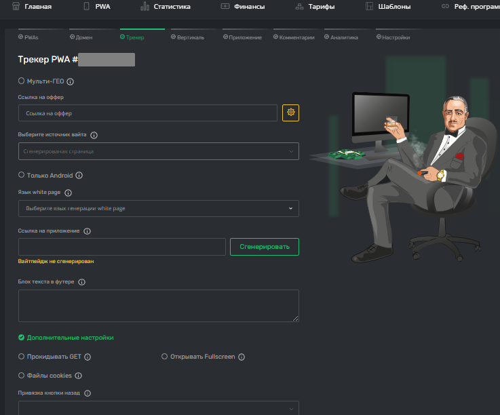The image size is (500, 415).
Task: Click the Статистика chart icon in the navbar
Action: [x=145, y=6]
